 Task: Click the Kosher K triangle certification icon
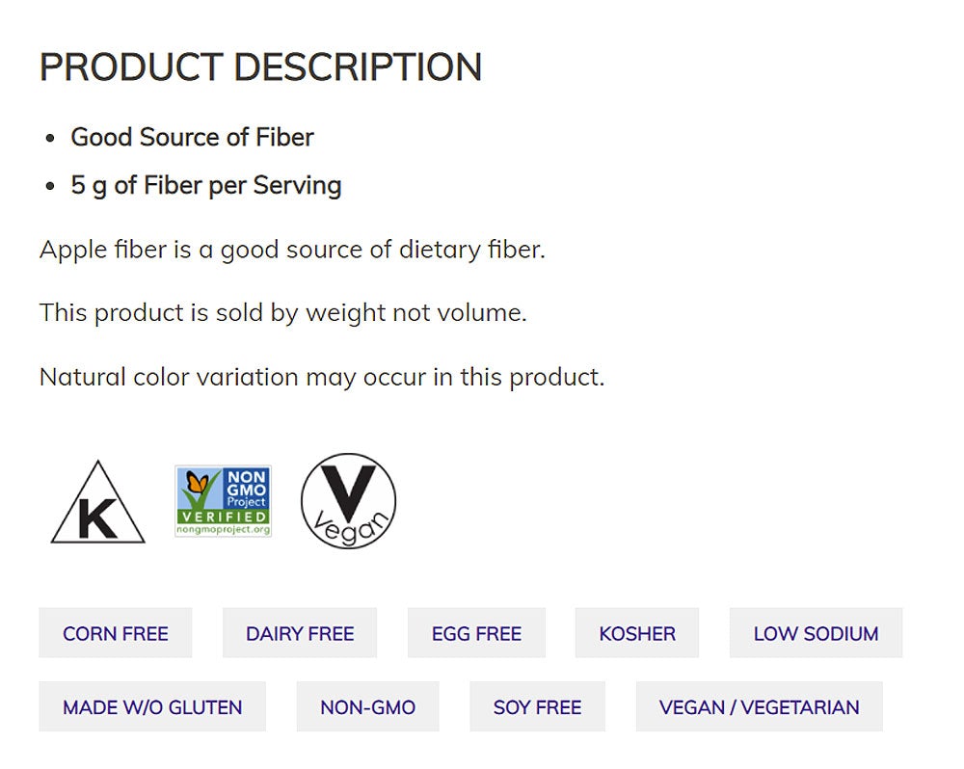[97, 504]
